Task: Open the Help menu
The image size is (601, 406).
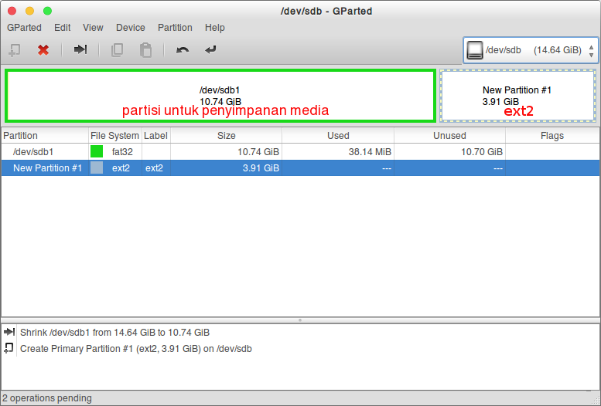Action: (x=215, y=28)
